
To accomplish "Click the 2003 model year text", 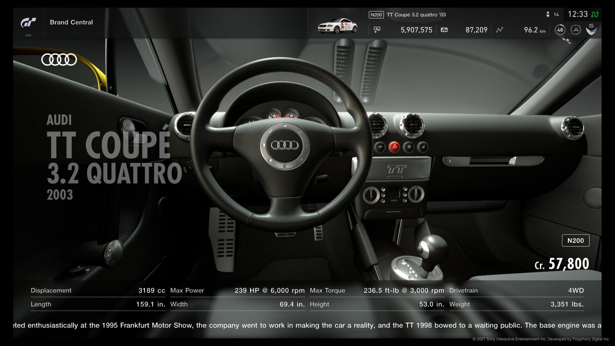I will tap(60, 195).
